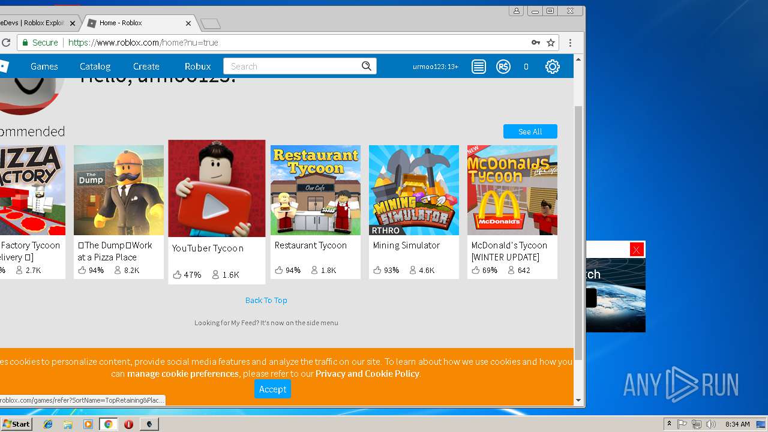
Task: Close the Roblox Exploit tab
Action: [x=73, y=23]
